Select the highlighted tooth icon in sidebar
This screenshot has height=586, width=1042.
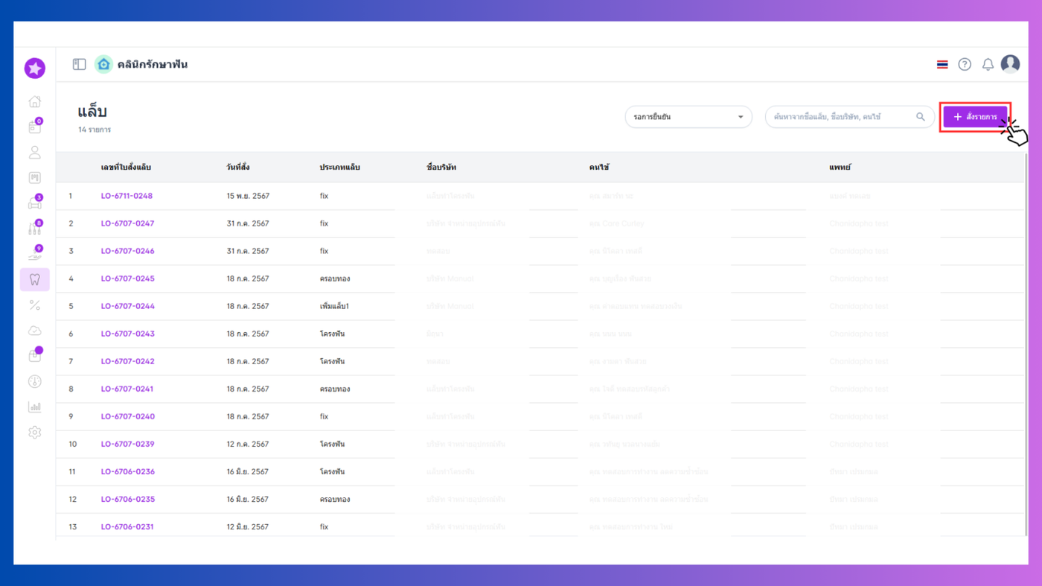tap(34, 279)
